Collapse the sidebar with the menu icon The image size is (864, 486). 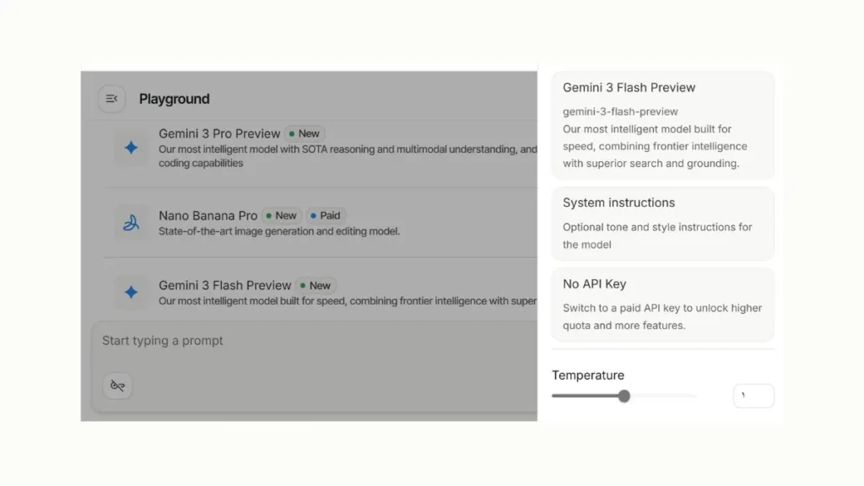pos(111,99)
